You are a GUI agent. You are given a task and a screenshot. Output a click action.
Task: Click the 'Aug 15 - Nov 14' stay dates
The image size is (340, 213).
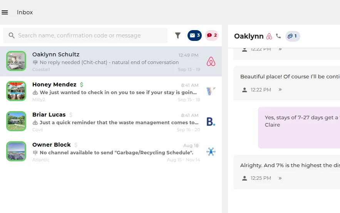(183, 160)
